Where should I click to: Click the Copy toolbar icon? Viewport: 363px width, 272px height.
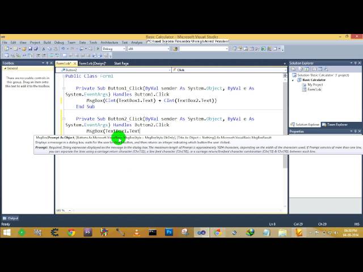coord(49,49)
